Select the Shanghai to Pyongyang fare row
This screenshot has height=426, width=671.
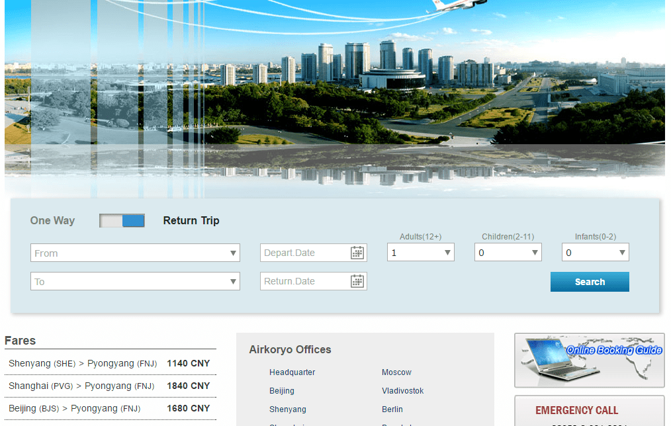coord(111,386)
